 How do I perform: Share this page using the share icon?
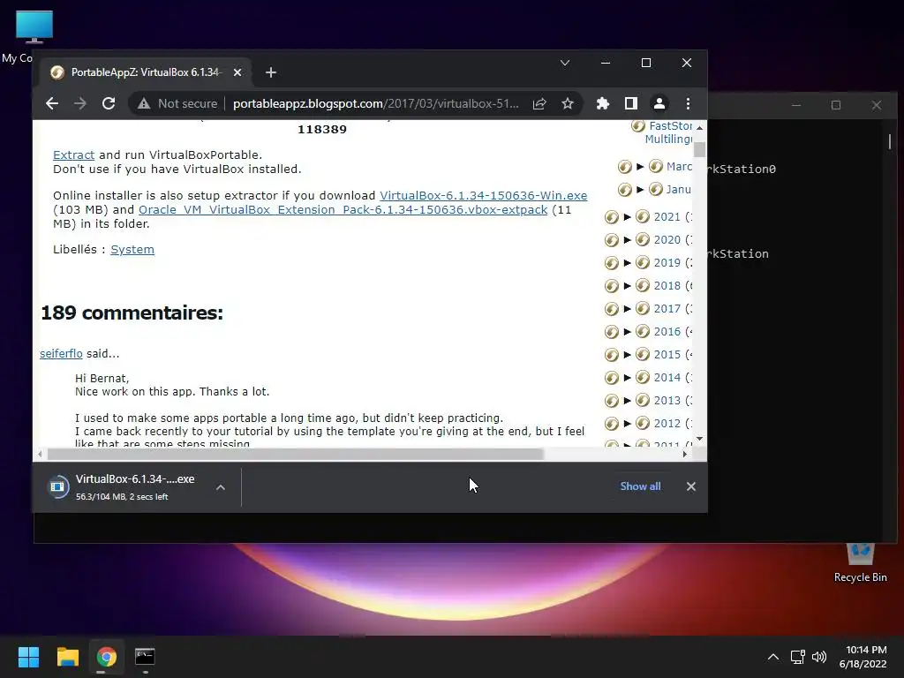pyautogui.click(x=539, y=104)
